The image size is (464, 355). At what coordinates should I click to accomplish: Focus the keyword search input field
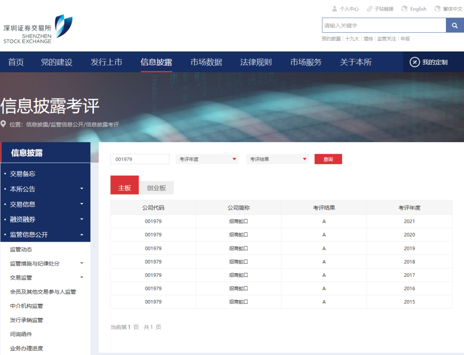[x=384, y=25]
